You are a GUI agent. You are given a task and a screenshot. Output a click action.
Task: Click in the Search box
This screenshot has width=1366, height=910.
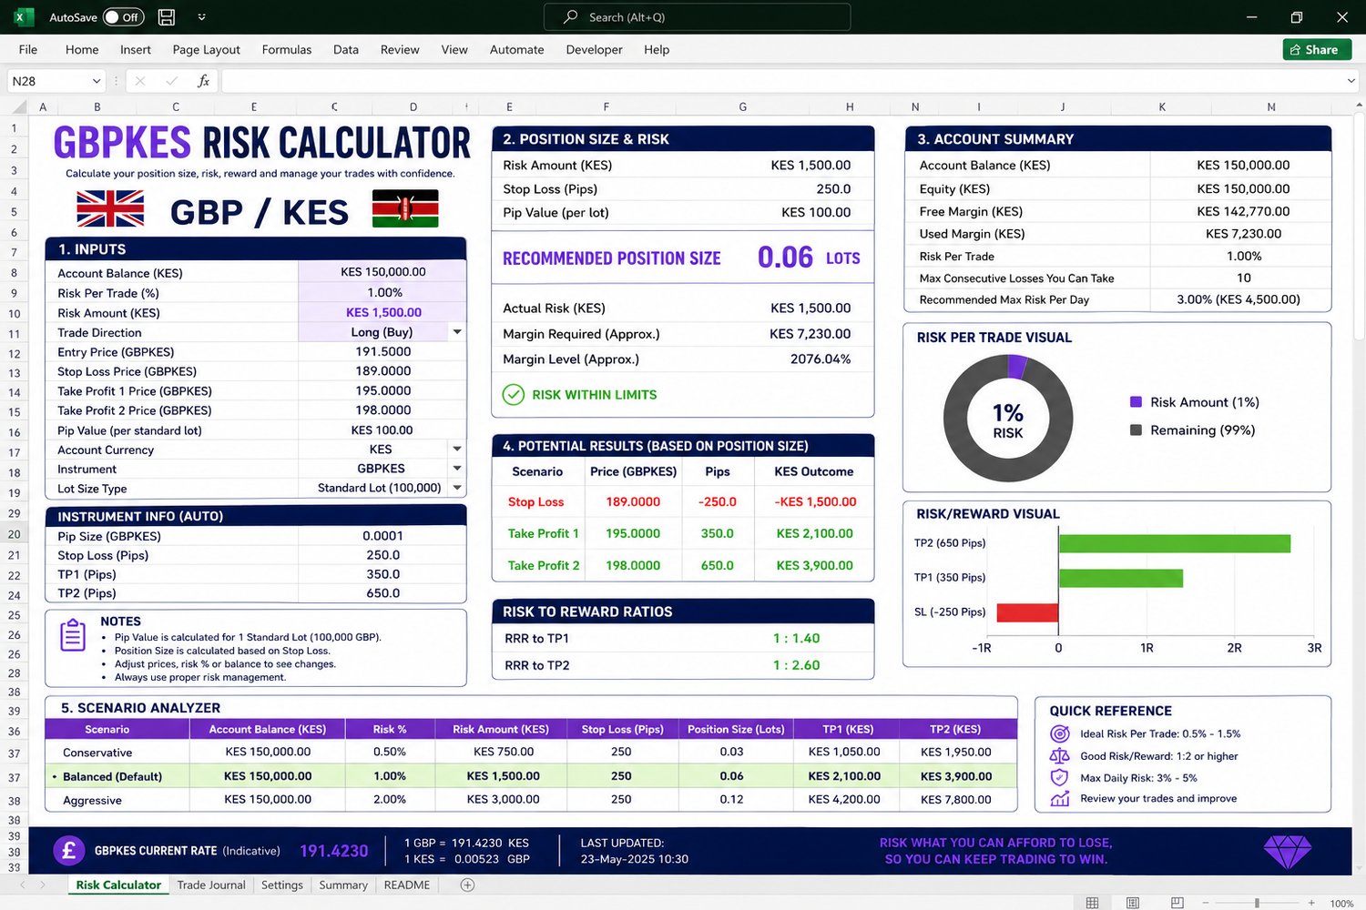697,17
